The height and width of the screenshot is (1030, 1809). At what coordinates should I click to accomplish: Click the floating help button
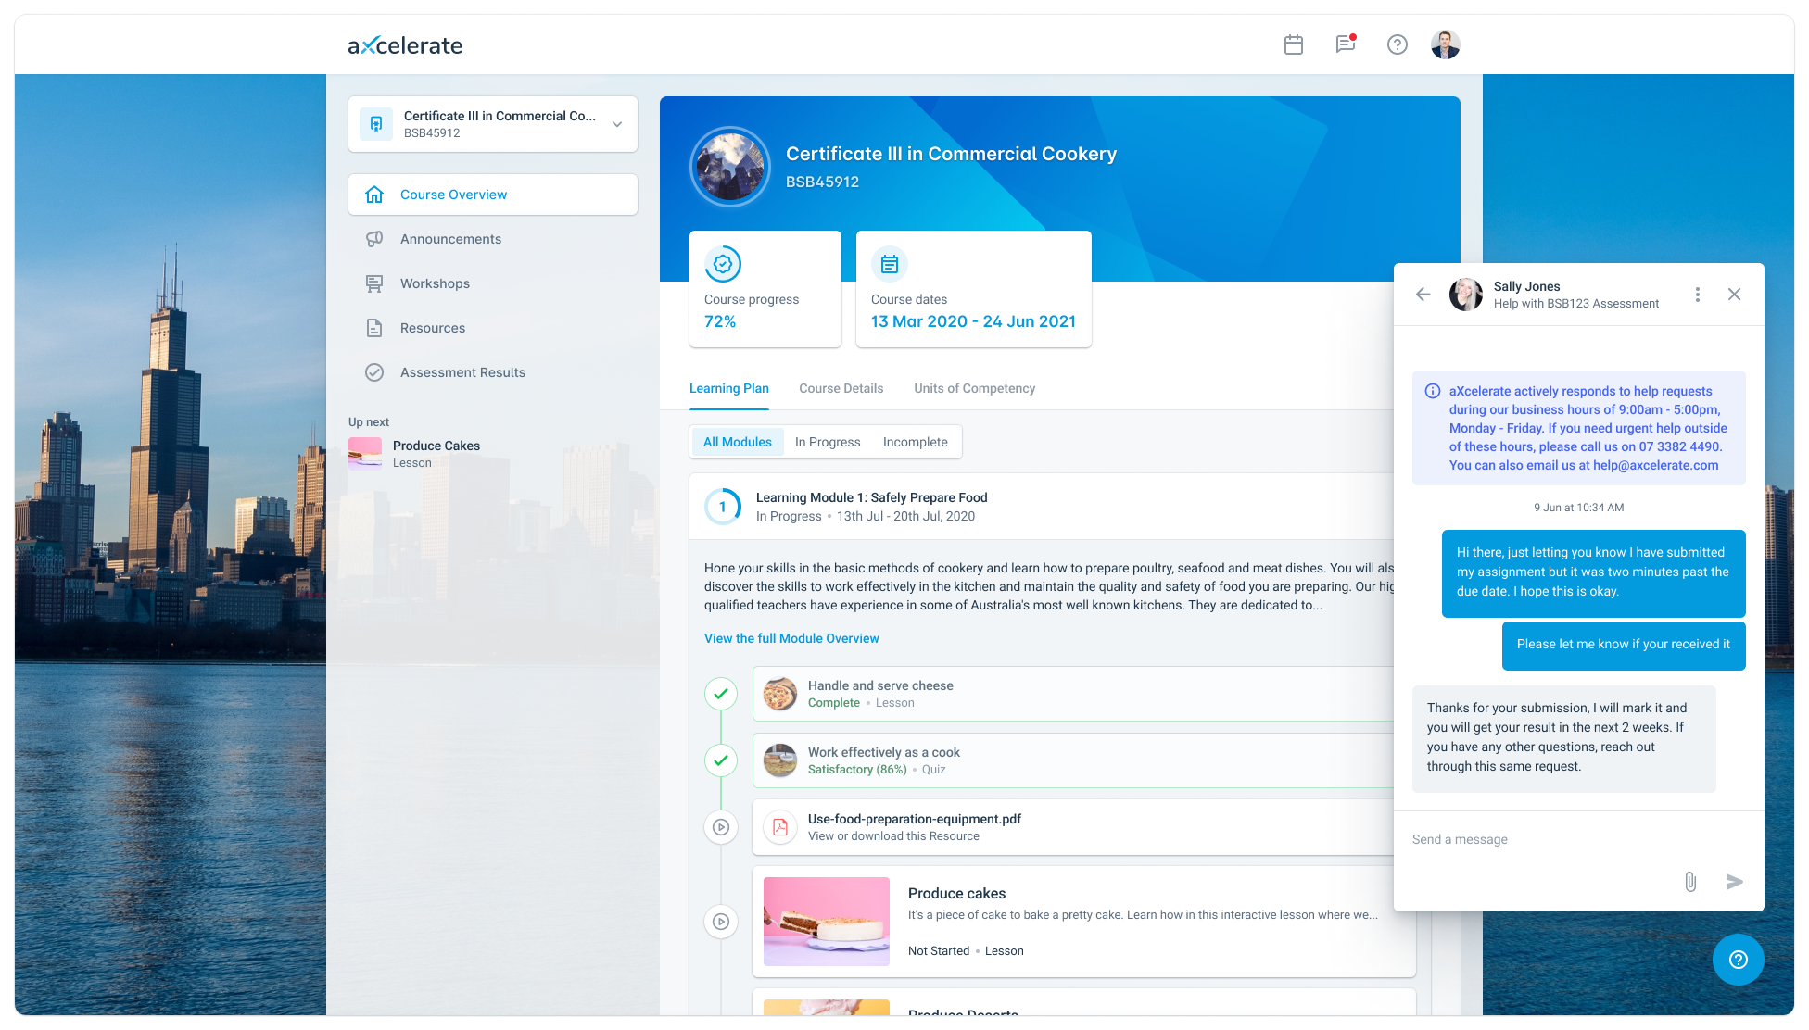[1739, 960]
